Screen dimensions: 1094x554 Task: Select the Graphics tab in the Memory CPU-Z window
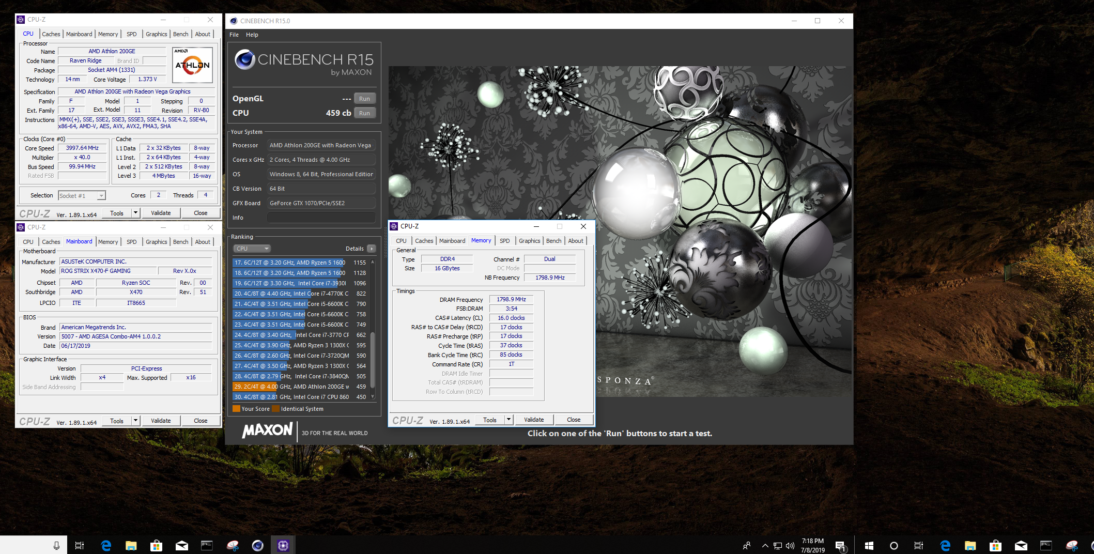point(530,241)
